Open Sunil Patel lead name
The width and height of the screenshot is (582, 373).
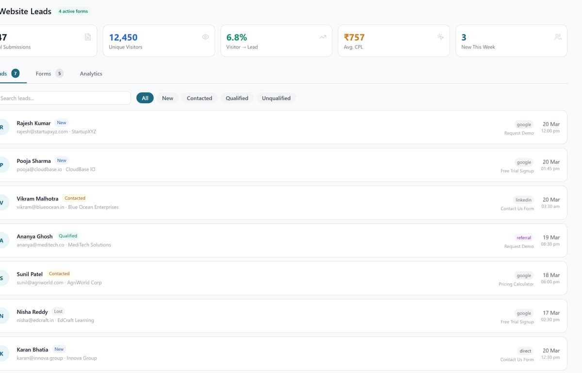point(30,275)
